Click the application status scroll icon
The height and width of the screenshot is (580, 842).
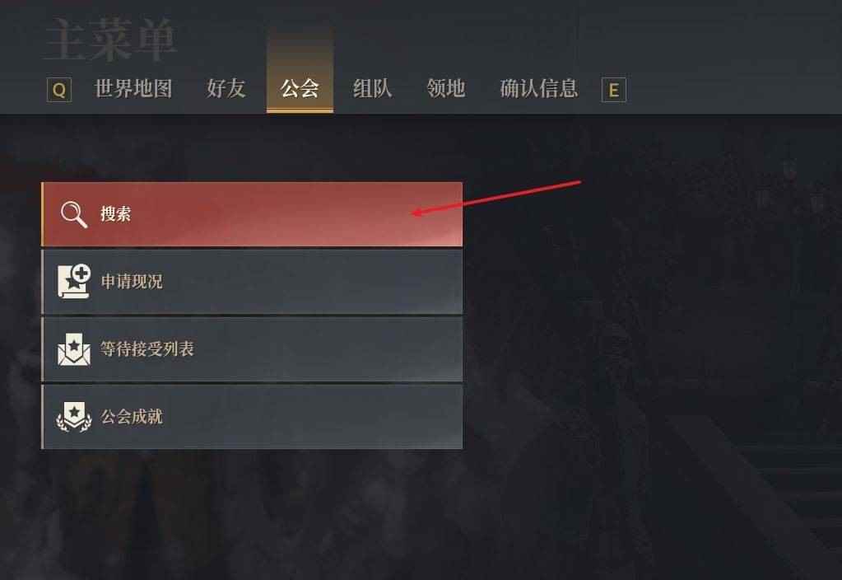point(74,281)
